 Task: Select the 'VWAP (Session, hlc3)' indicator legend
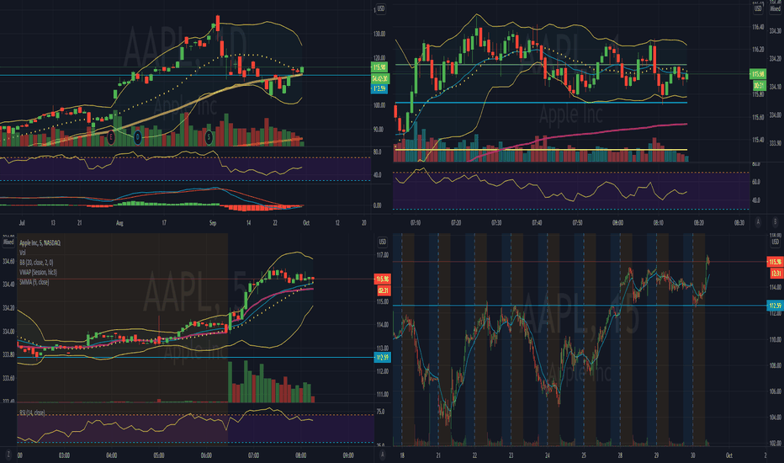coord(38,272)
